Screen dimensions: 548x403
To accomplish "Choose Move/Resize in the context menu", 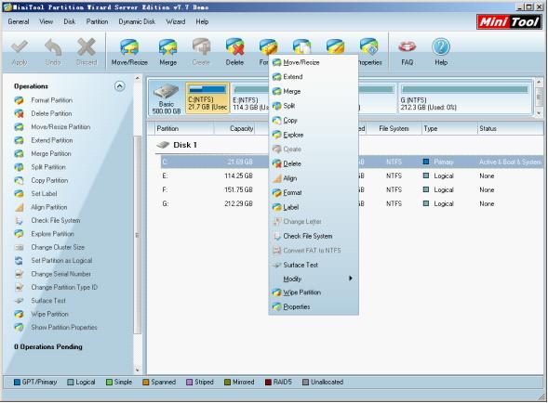I will [314, 62].
